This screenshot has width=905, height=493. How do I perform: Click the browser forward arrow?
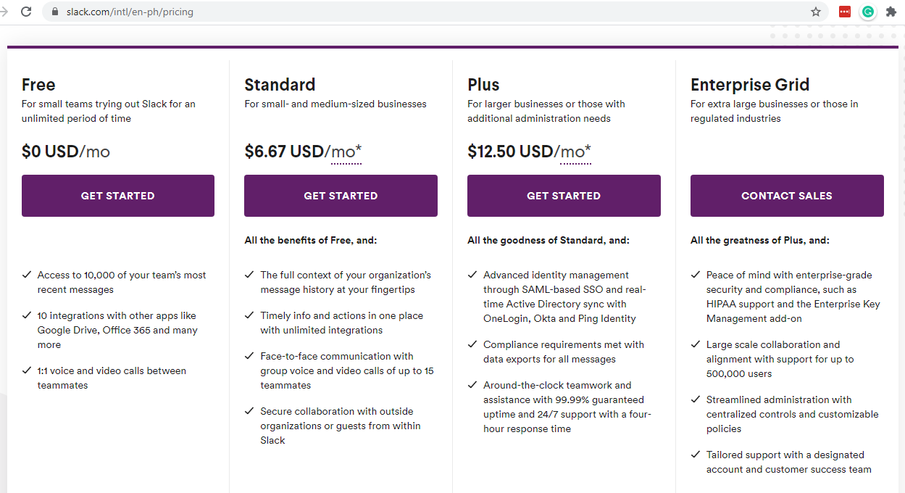click(x=4, y=12)
